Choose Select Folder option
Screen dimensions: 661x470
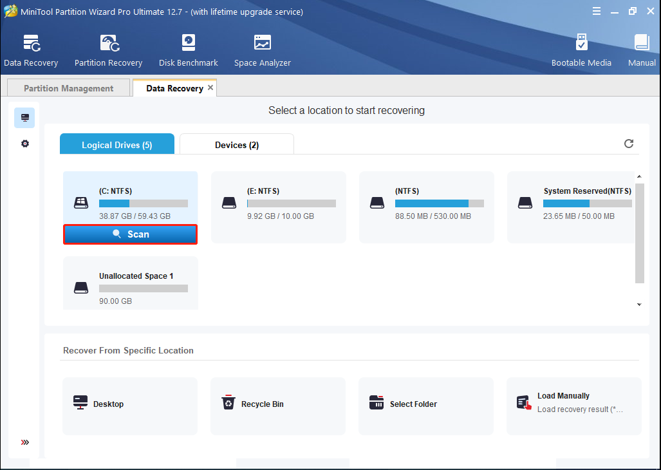(426, 406)
